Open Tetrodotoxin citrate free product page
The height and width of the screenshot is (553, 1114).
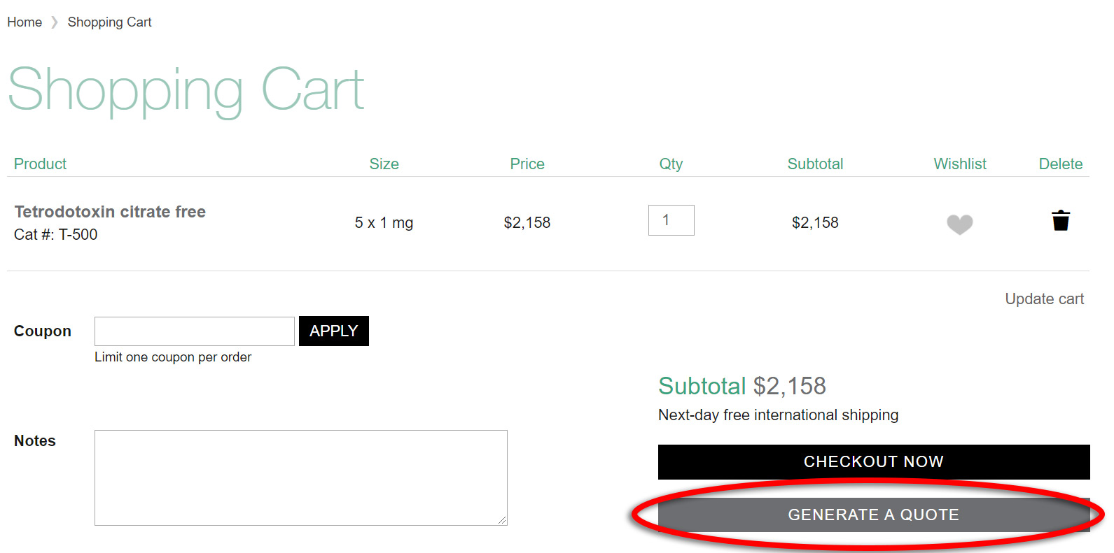pyautogui.click(x=110, y=212)
